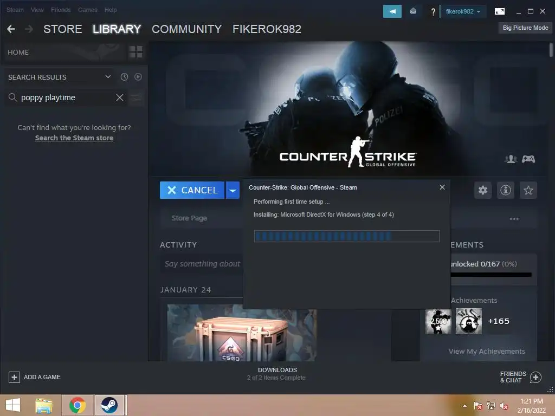Open Windows Start button
The height and width of the screenshot is (416, 555).
[x=13, y=405]
